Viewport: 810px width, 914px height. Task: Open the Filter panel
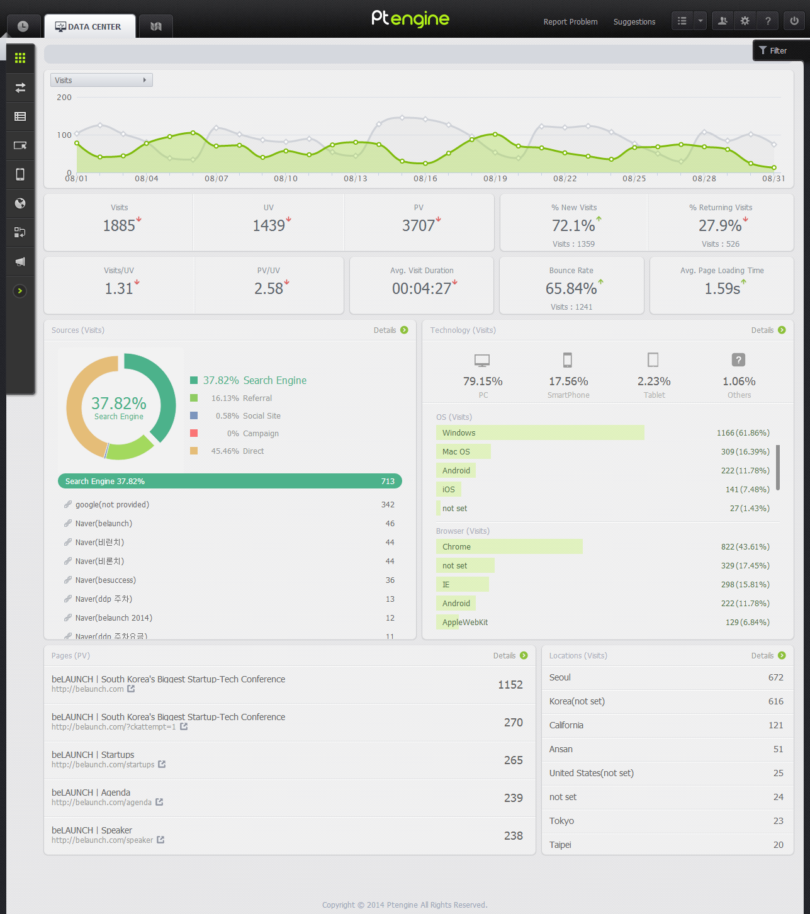tap(777, 50)
